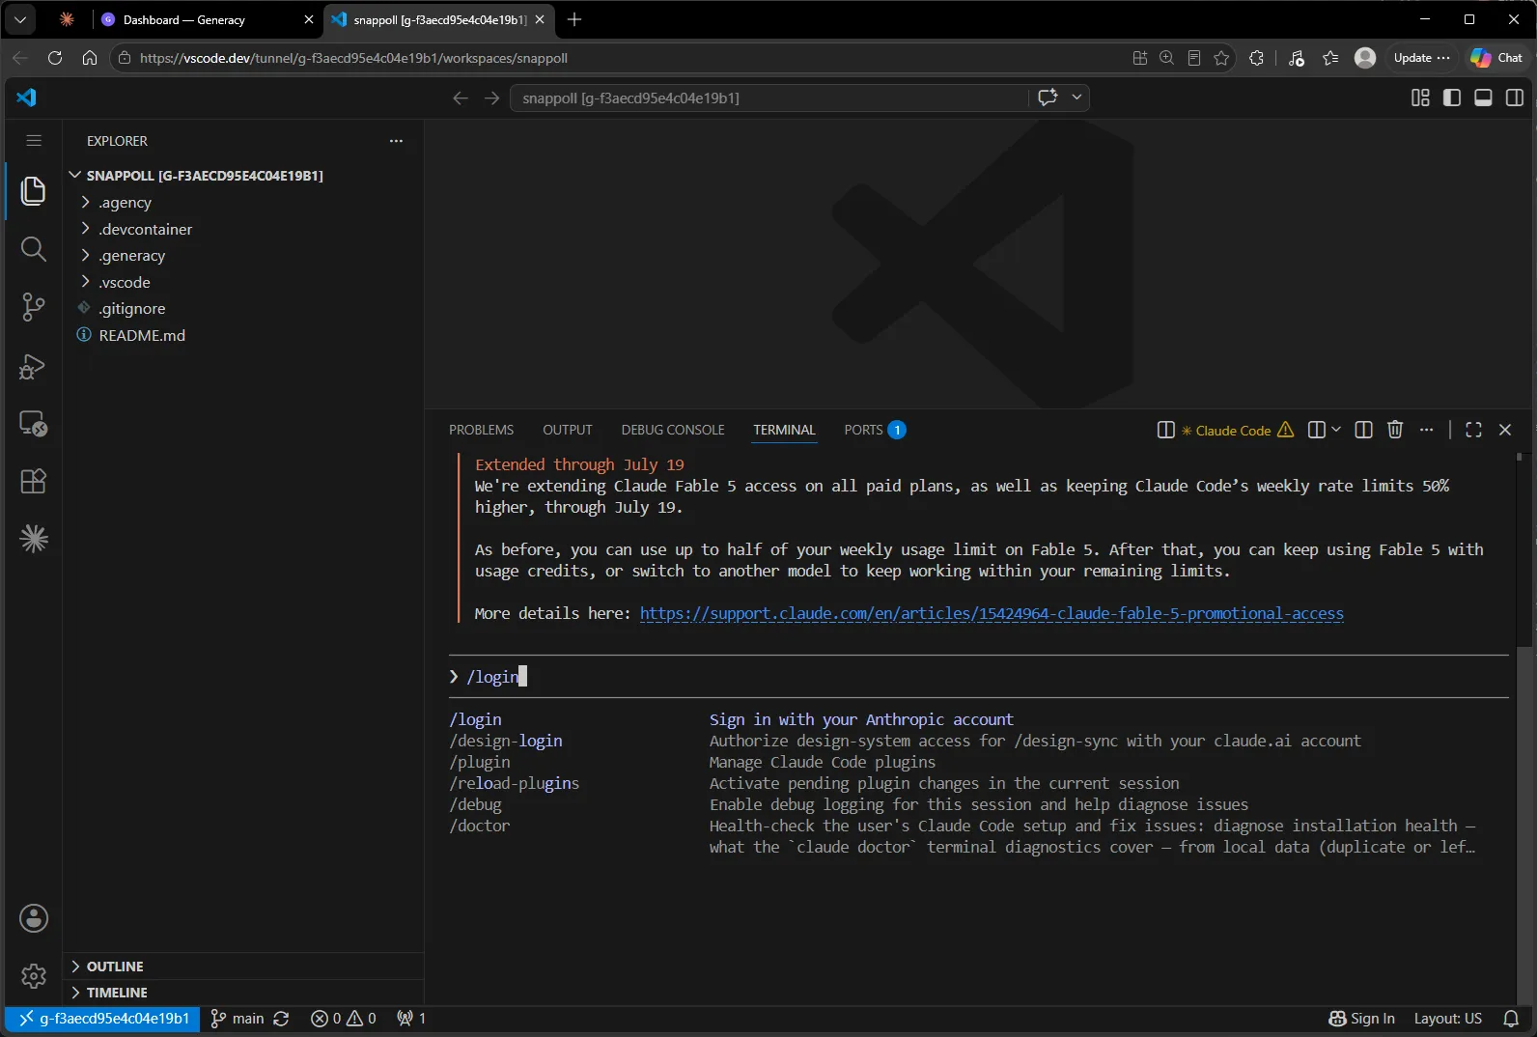The width and height of the screenshot is (1537, 1037).
Task: Open the README.md file
Action: pos(241,335)
